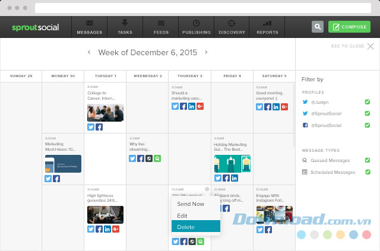Toggle the Scheduled Messages checkbox

point(368,172)
